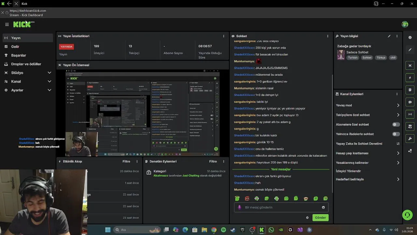
Task: Click the Sohbet tag chip
Action: 367,57
